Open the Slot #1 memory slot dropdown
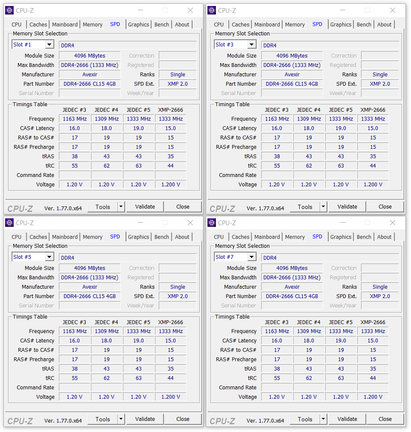Viewport: 411px width, 432px height. [49, 44]
